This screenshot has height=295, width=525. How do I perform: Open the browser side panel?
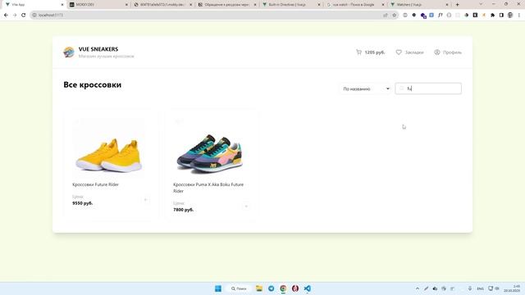pyautogui.click(x=501, y=15)
